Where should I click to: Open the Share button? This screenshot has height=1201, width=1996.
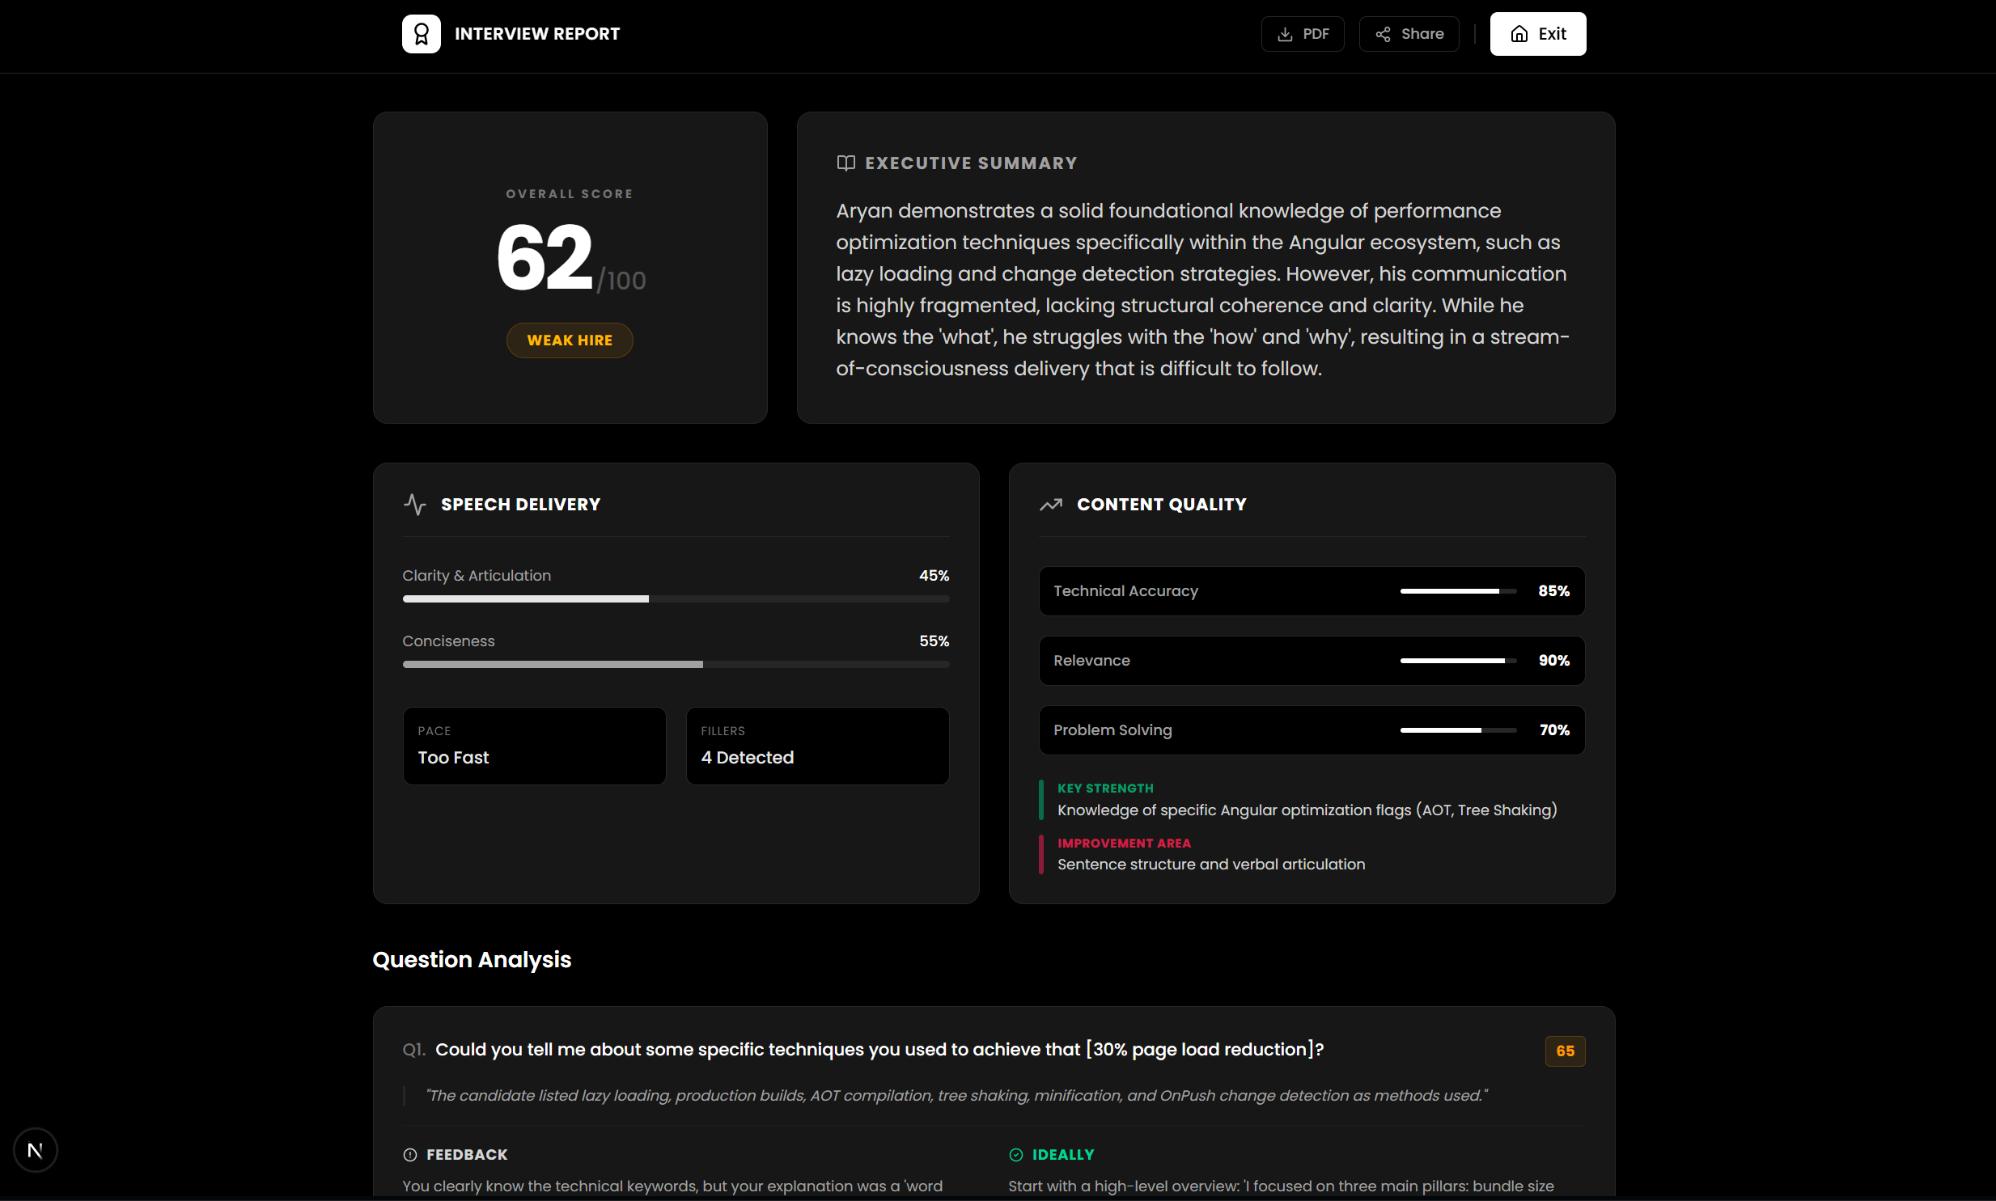[x=1409, y=34]
